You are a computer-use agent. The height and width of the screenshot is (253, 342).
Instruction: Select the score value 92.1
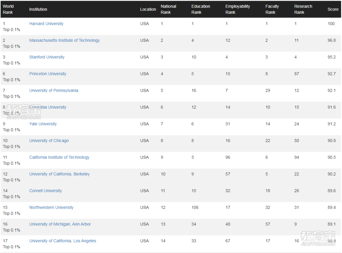(332, 90)
